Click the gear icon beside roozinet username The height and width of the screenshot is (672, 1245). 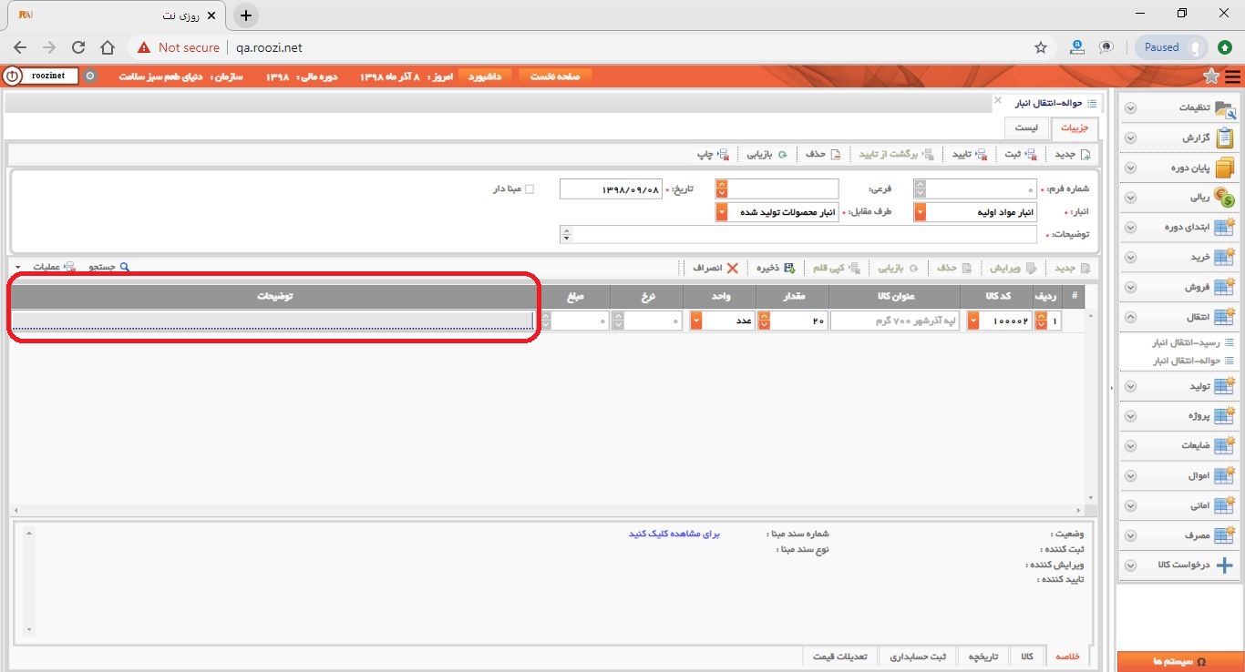coord(89,76)
